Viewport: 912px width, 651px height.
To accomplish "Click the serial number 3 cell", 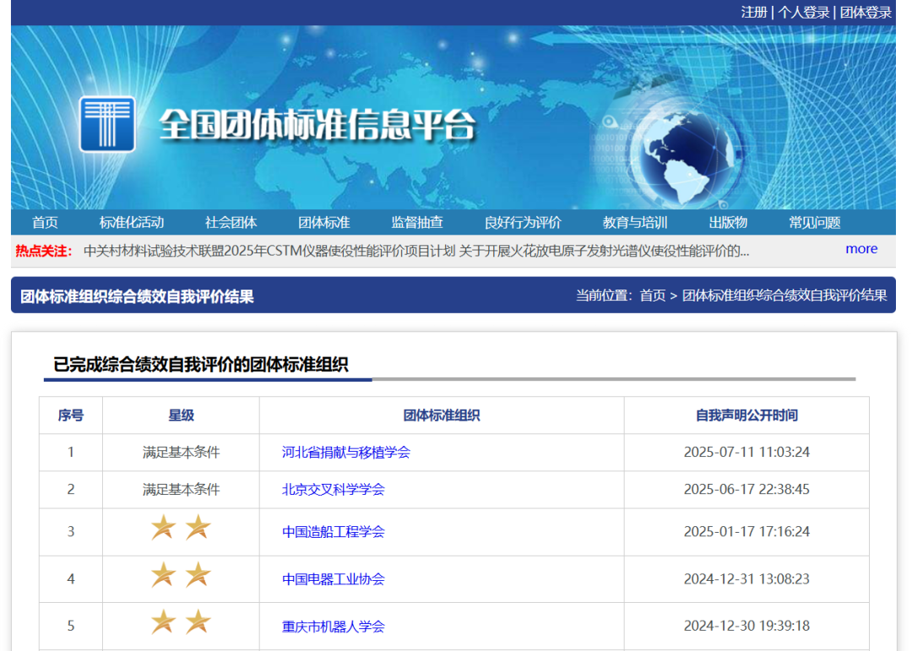I will tap(71, 532).
